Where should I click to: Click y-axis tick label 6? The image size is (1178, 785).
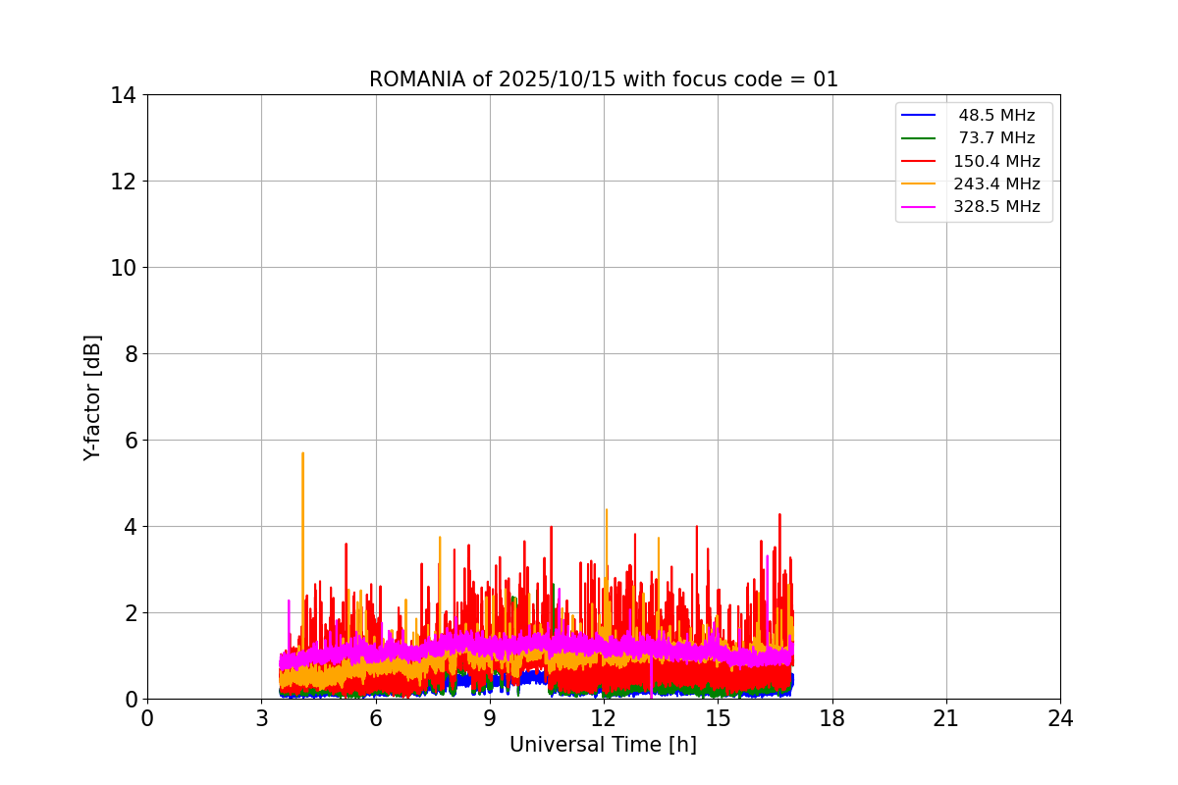pos(130,441)
